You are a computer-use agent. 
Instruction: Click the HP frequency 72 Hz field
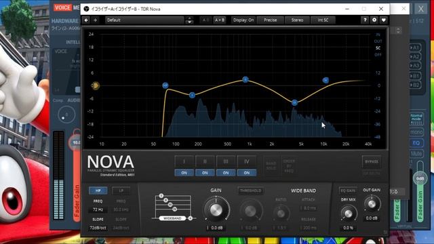(98, 209)
